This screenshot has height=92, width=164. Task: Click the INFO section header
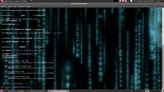(x=23, y=16)
